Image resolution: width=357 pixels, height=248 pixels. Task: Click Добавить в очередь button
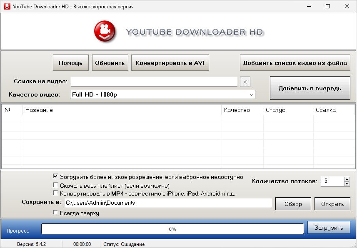310,88
